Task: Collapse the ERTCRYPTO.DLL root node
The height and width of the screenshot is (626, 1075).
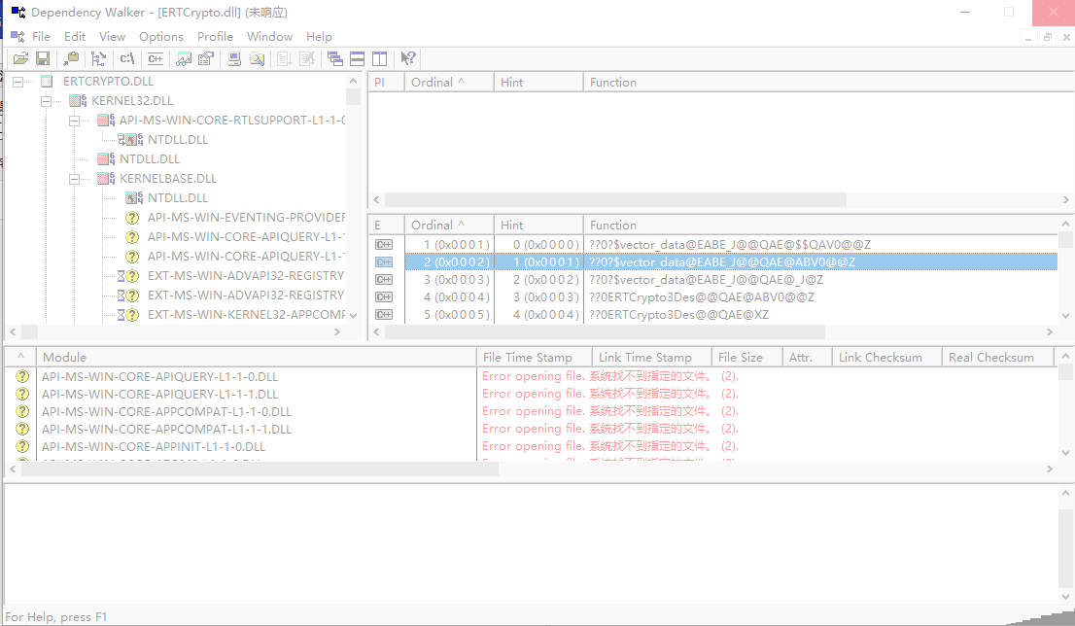Action: point(17,82)
